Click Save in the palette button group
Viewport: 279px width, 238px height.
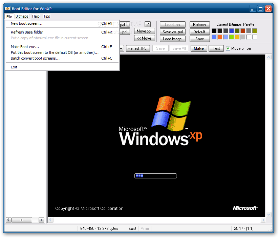point(199,39)
